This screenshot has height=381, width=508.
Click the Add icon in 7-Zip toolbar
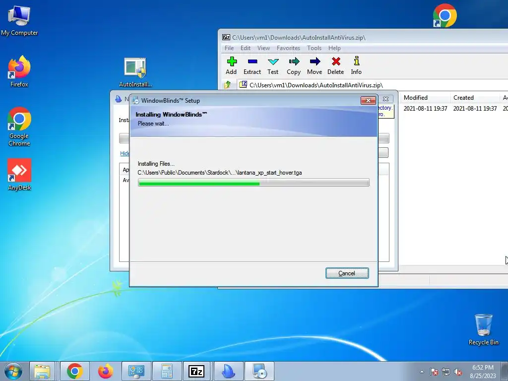click(x=231, y=66)
